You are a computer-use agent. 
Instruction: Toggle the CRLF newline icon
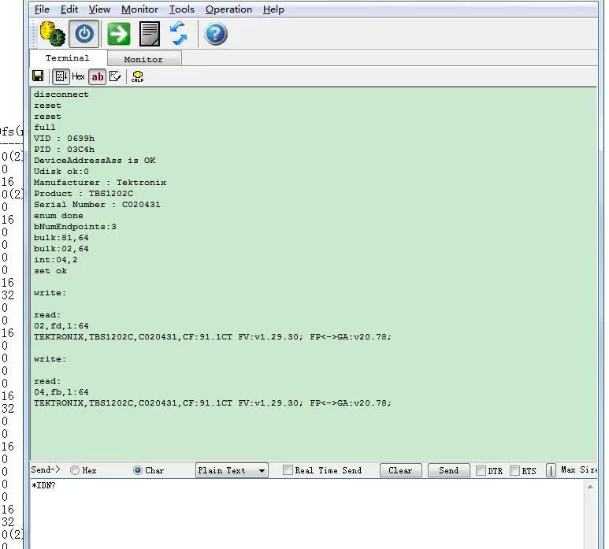click(138, 76)
